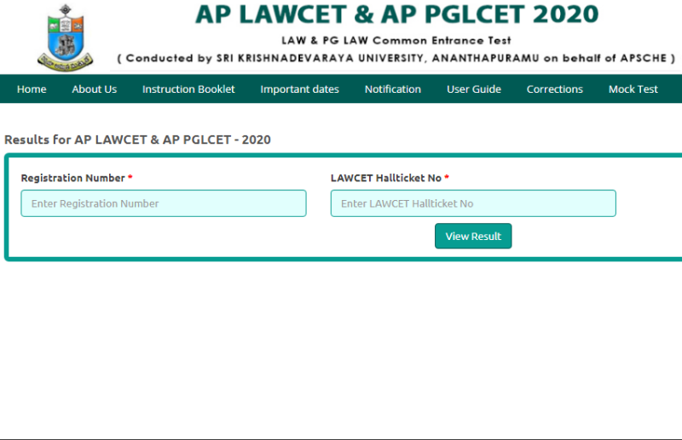
Task: Open the Instruction Booklet link
Action: [x=188, y=89]
